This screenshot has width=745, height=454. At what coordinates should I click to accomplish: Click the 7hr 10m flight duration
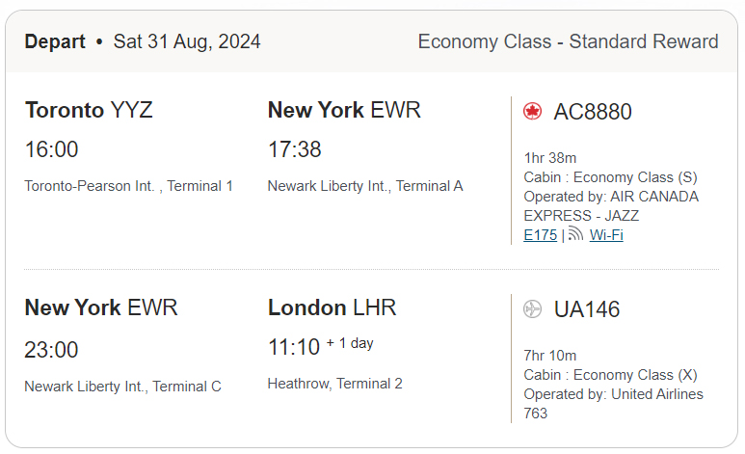549,356
